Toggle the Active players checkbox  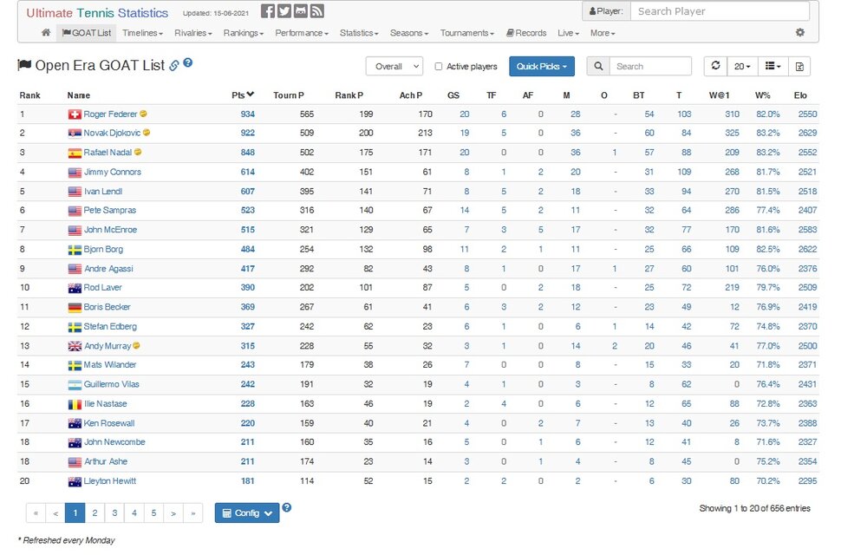[x=439, y=66]
